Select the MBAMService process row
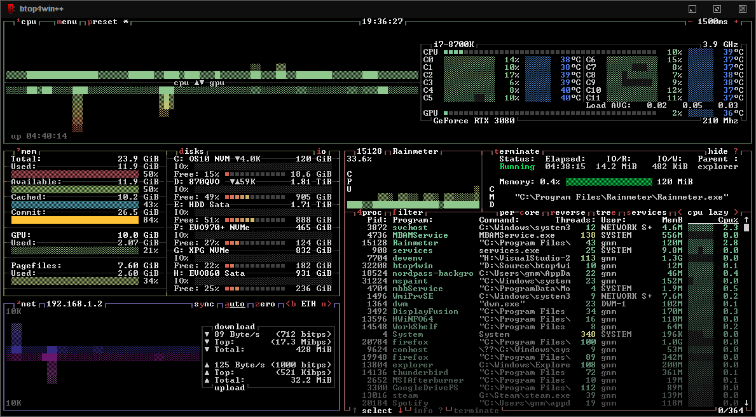 coord(544,235)
